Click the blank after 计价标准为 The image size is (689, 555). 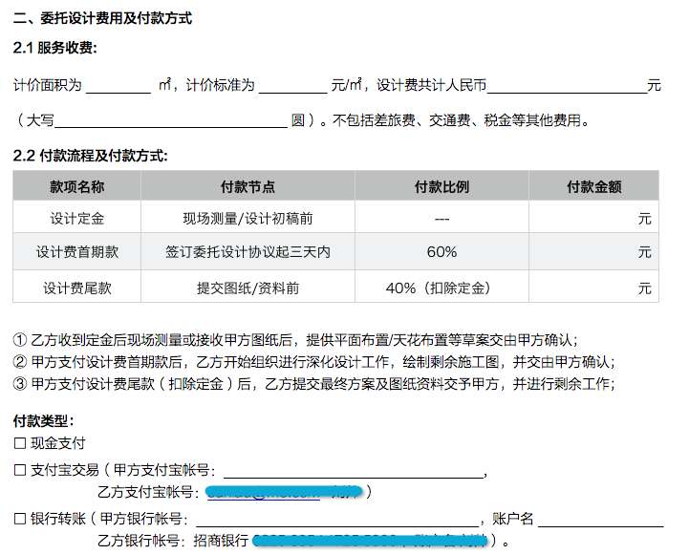293,86
